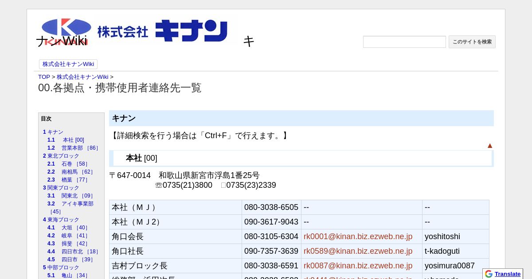Click the page title 00.各拠点・携帯使用者連絡先一覧
This screenshot has height=279, width=532.
click(120, 88)
